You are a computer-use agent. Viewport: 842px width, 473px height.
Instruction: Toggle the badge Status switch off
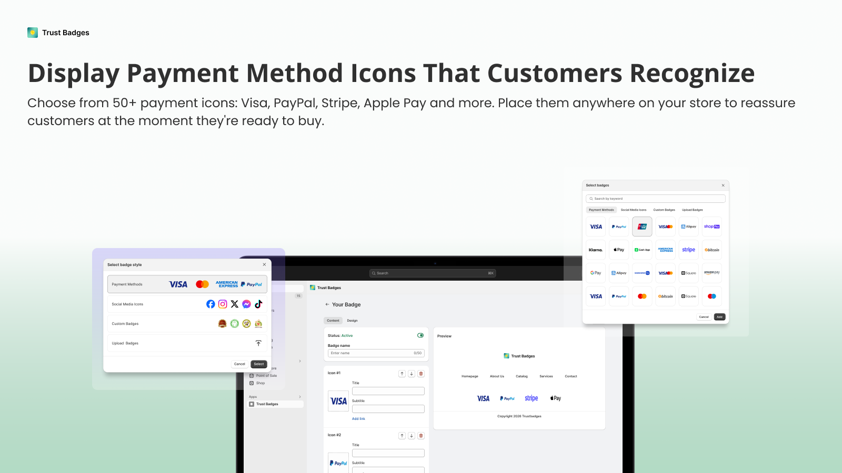[420, 336]
